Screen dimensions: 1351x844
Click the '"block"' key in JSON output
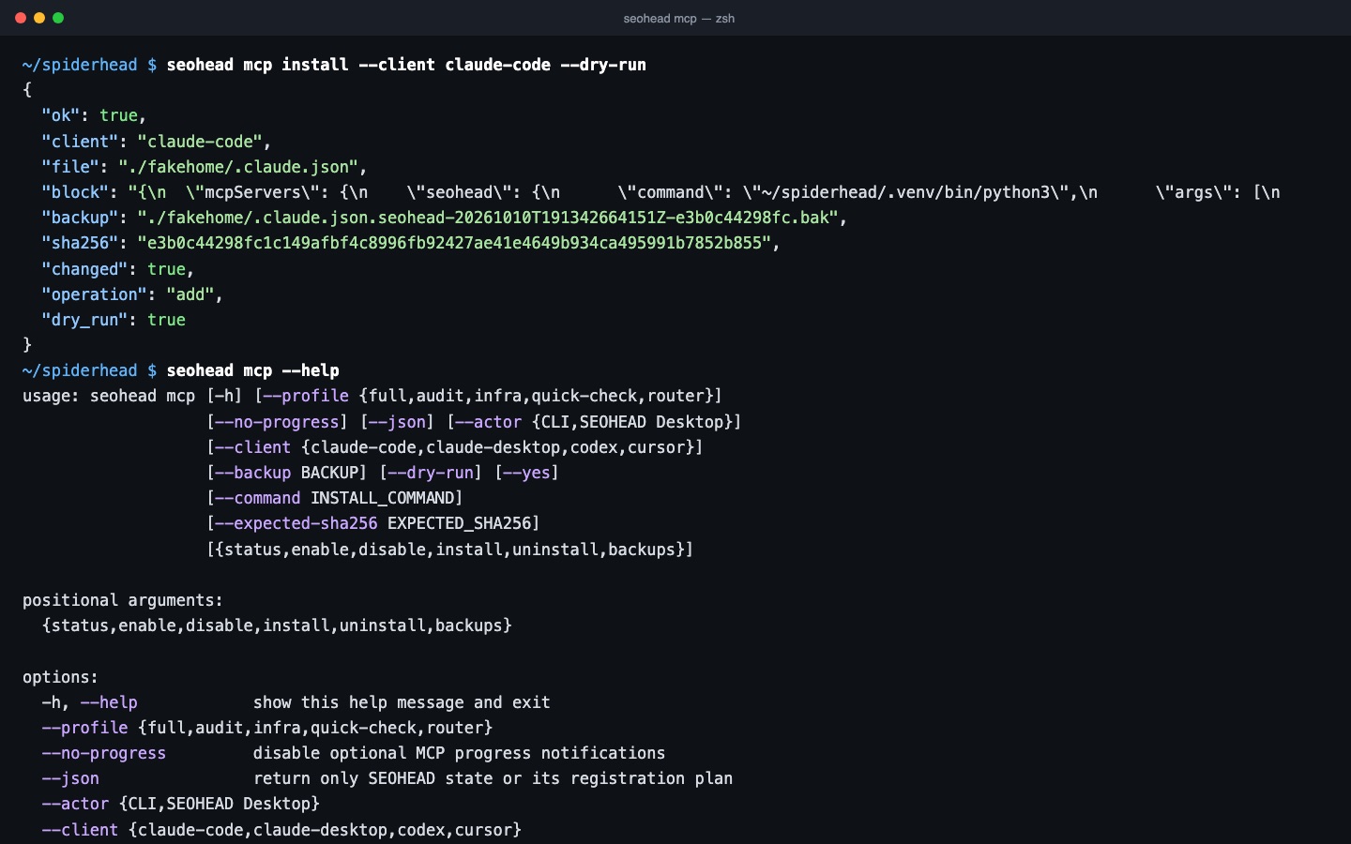click(x=75, y=192)
